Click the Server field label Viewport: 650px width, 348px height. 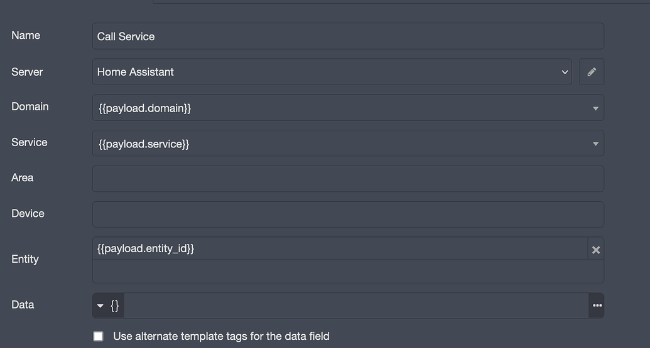[x=27, y=72]
